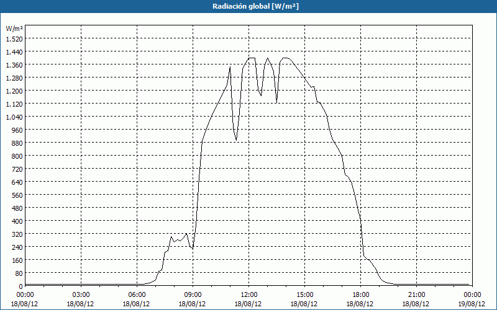The width and height of the screenshot is (497, 310).
Task: Click the 960 y-axis label
Action: (x=17, y=130)
